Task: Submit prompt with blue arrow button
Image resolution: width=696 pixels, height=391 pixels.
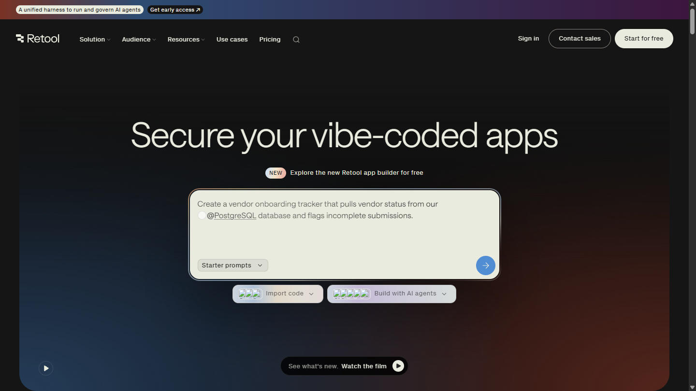Action: [x=486, y=265]
